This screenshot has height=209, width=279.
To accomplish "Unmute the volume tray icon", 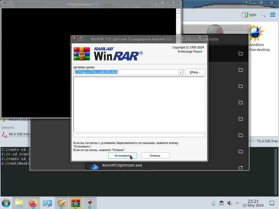I will [x=229, y=203].
